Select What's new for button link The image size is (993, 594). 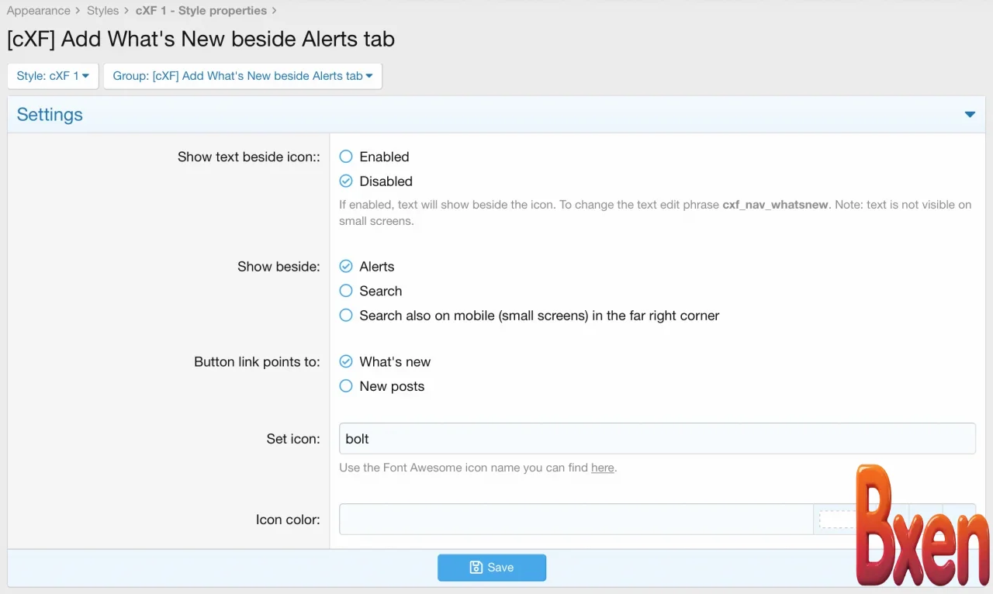pos(345,361)
